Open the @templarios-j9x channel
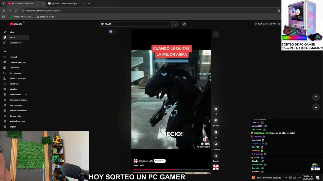This screenshot has width=323, height=181. (x=146, y=161)
